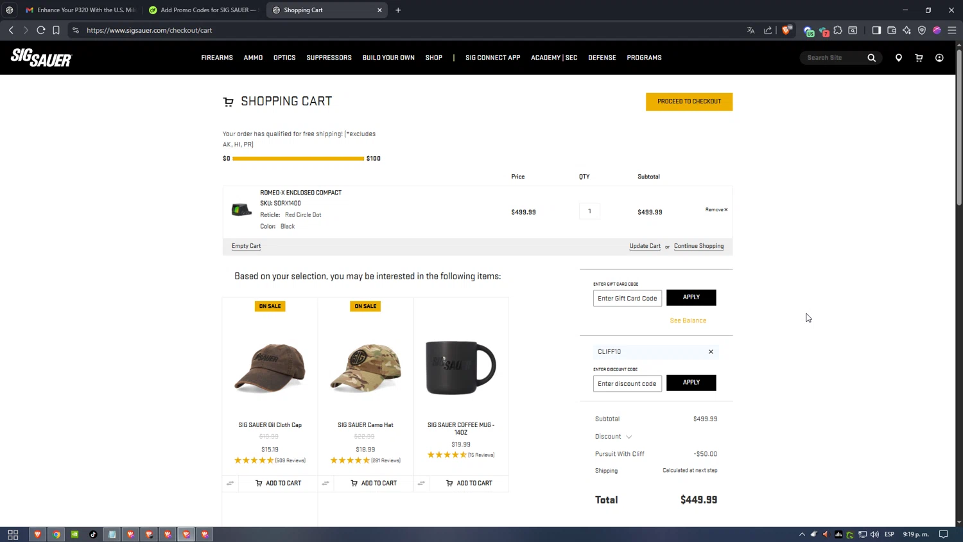The height and width of the screenshot is (542, 963).
Task: Reload the page
Action: (x=40, y=30)
